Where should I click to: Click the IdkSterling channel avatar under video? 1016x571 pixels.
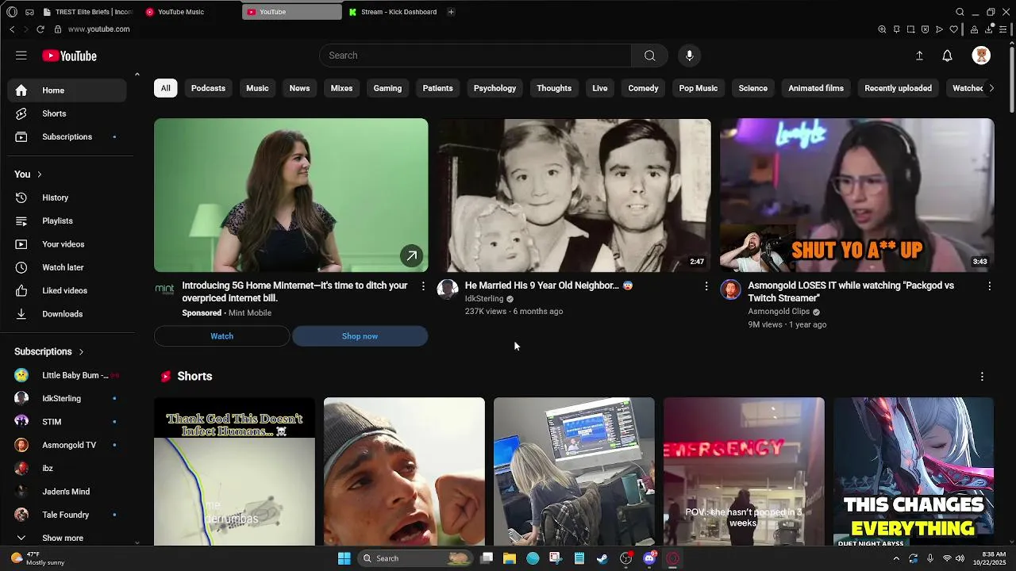[448, 289]
